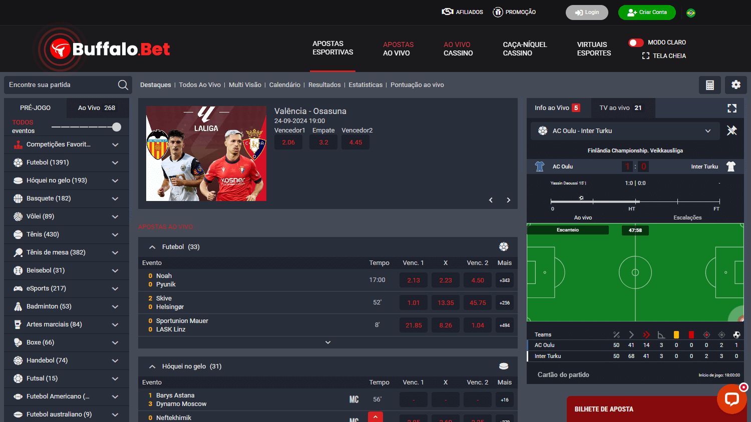Click the Artes marciais icon
Viewport: 751px width, 422px height.
click(x=18, y=324)
